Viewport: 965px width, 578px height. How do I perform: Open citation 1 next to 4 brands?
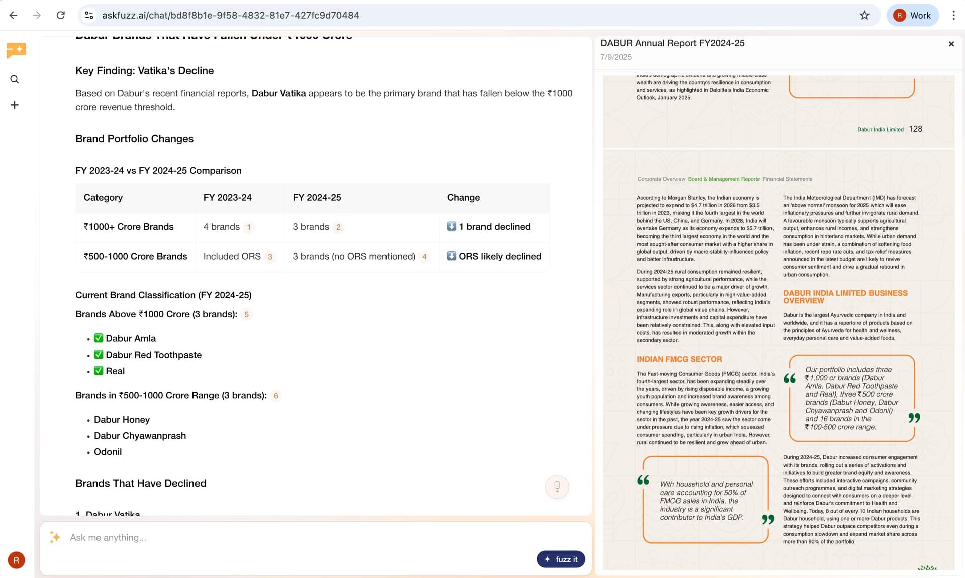pos(249,227)
